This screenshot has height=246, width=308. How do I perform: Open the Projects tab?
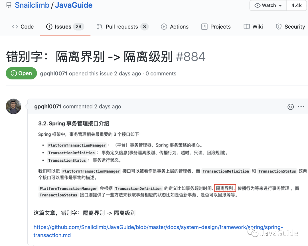point(216,27)
